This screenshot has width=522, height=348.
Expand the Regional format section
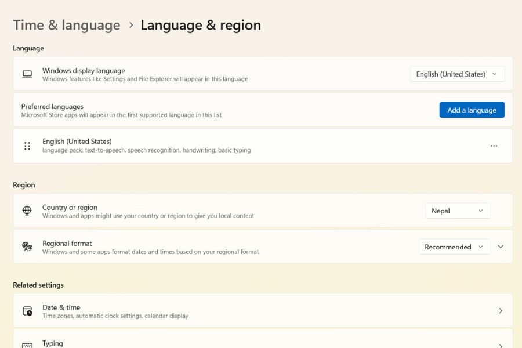[x=501, y=247]
